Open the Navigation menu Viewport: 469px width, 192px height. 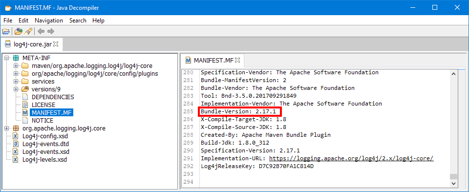click(49, 21)
